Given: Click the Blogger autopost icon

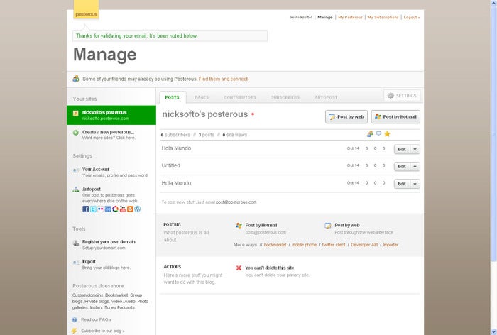Looking at the screenshot, I should click(130, 209).
